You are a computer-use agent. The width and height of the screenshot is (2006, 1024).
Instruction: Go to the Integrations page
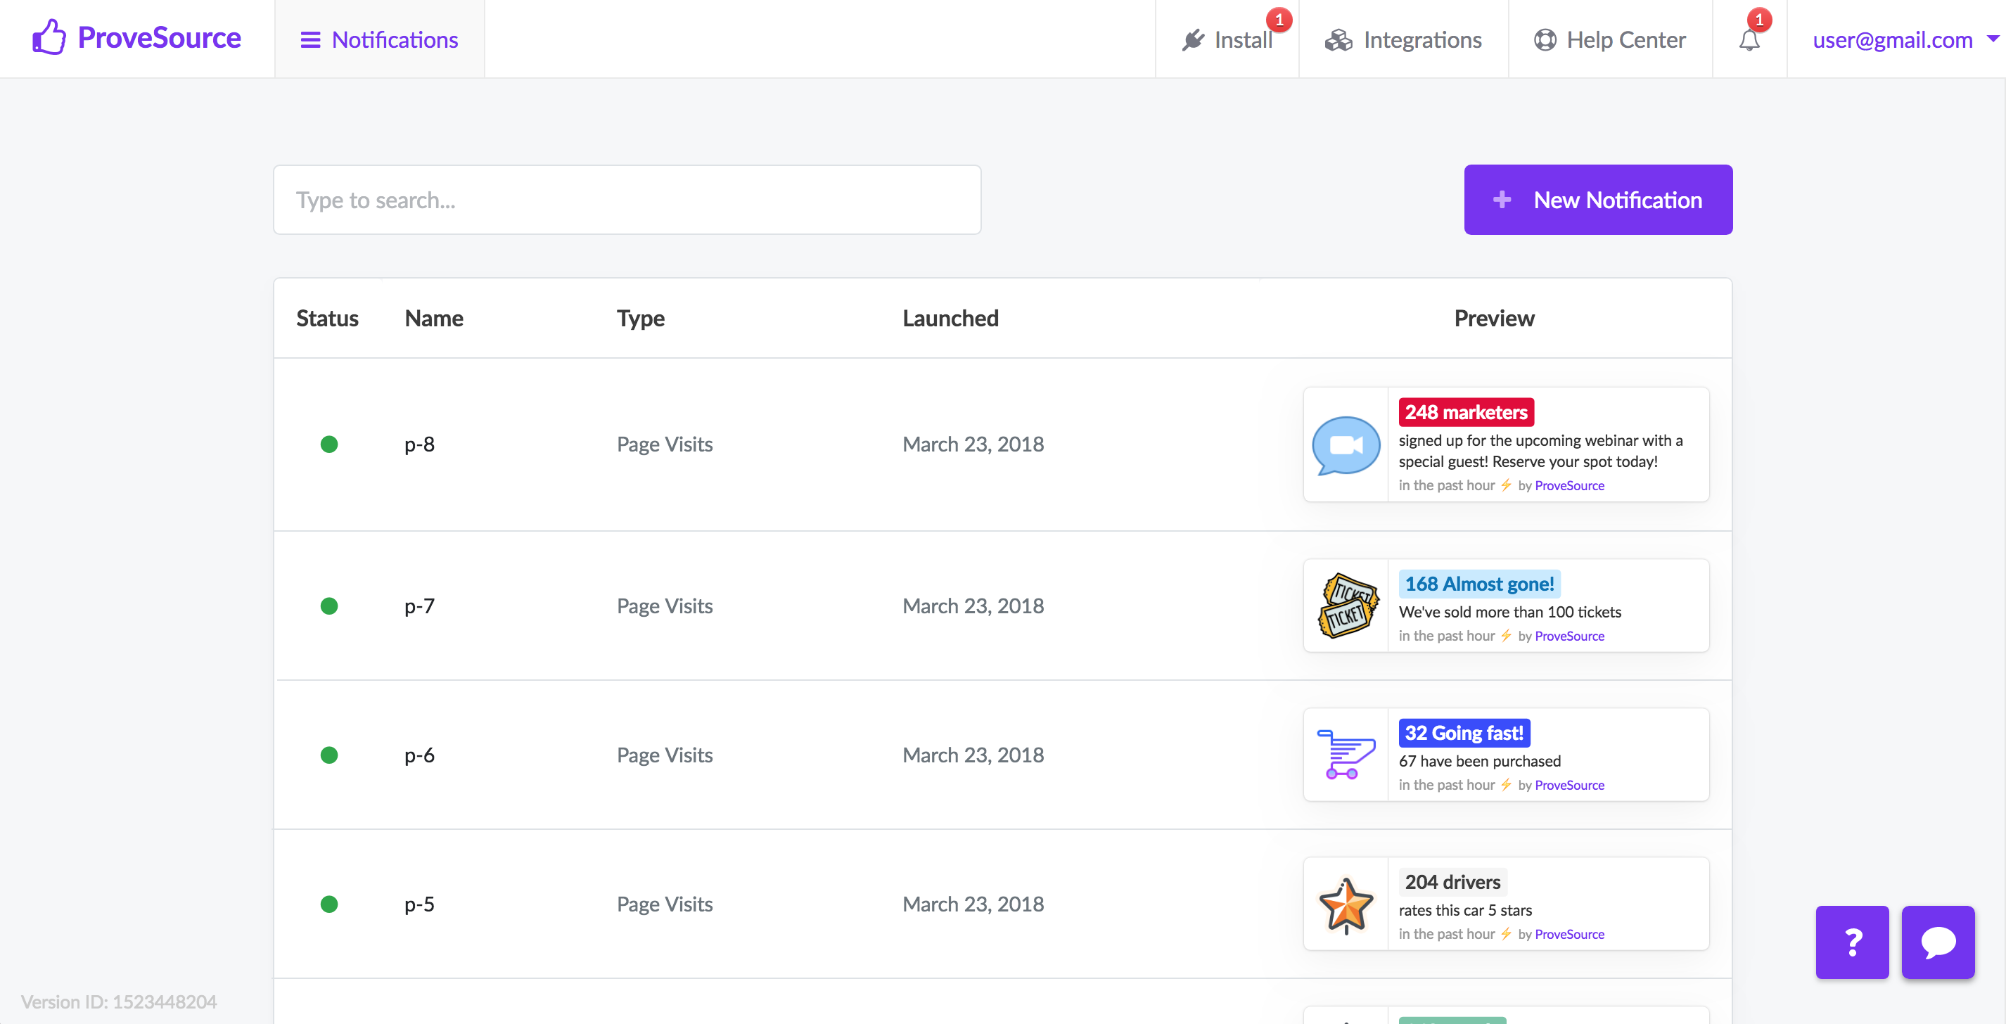pos(1403,39)
